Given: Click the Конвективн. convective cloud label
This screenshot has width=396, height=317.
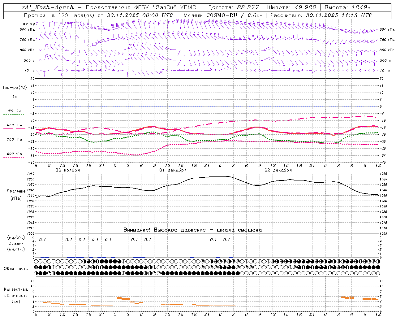Looking at the screenshot, I should (16, 289).
